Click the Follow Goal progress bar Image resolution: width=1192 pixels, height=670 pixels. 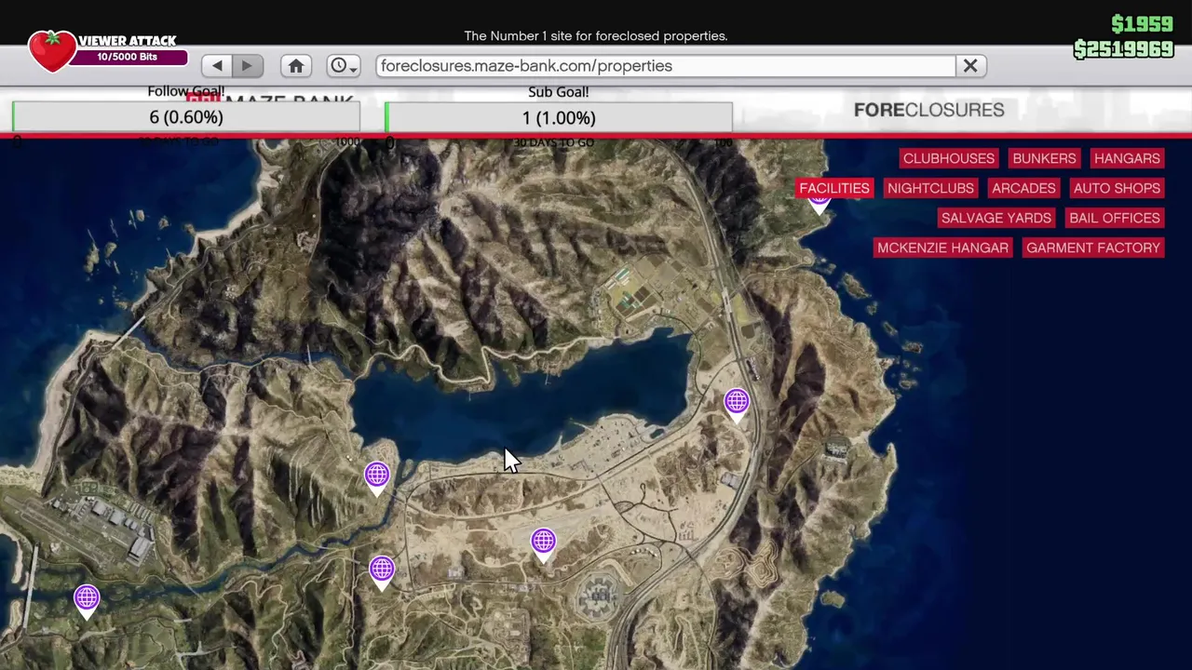tap(186, 117)
